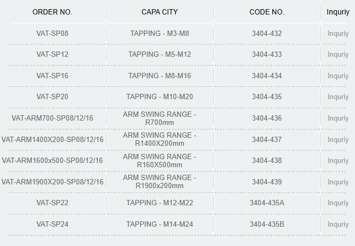Image resolution: width=355 pixels, height=246 pixels.
Task: Select order number VAT-SP16
Action: pos(52,76)
